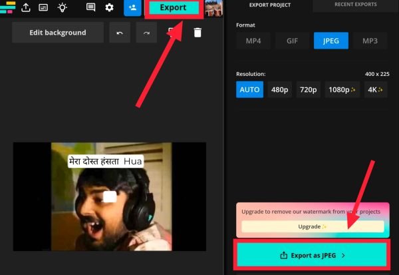Click the lightbulb tips icon

point(62,8)
